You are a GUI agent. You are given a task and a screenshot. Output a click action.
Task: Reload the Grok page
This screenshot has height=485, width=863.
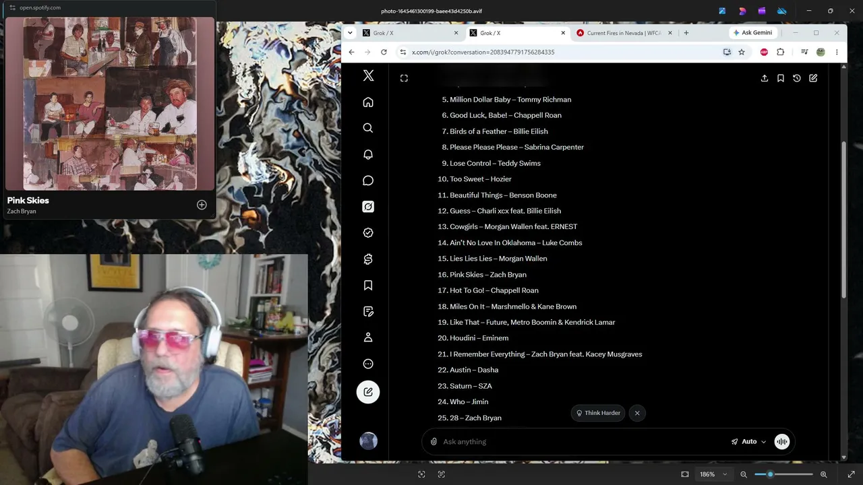click(x=384, y=52)
